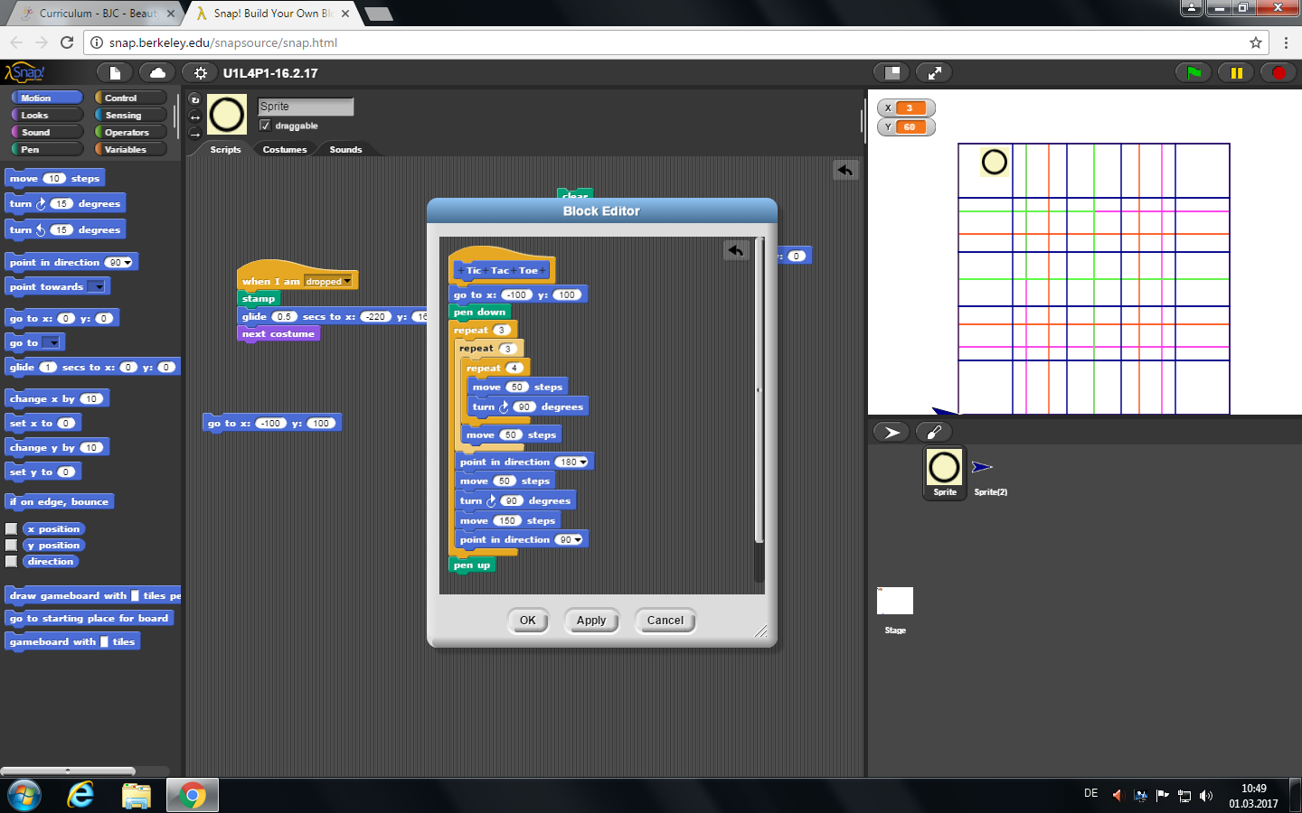This screenshot has width=1302, height=813.
Task: Select the Variables category
Action: pyautogui.click(x=130, y=149)
